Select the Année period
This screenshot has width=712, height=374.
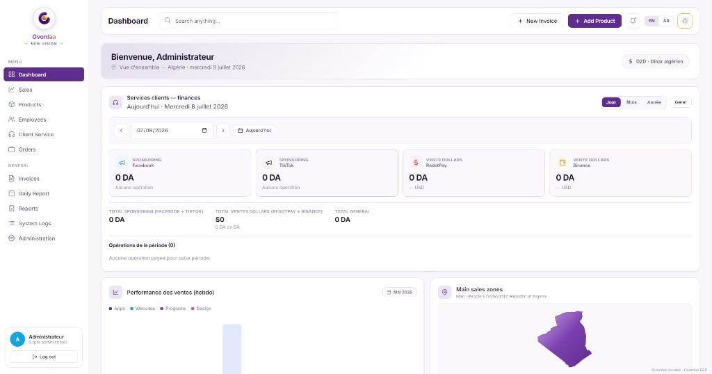click(654, 102)
